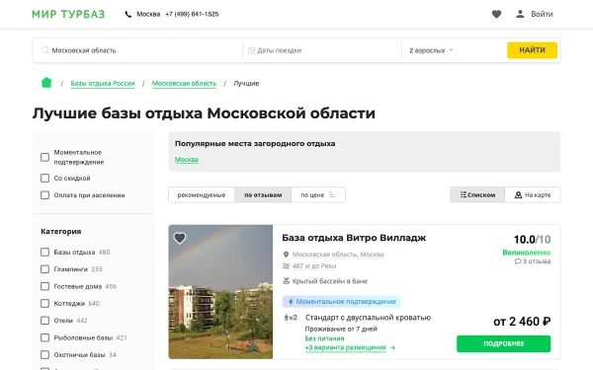This screenshot has height=370, width=593.
Task: Check the Гостевые дома category
Action: [x=45, y=286]
